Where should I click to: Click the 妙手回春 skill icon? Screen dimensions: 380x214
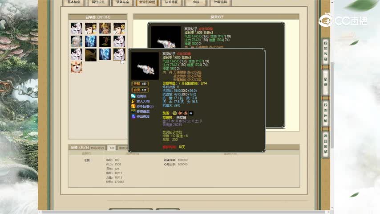tap(133, 106)
